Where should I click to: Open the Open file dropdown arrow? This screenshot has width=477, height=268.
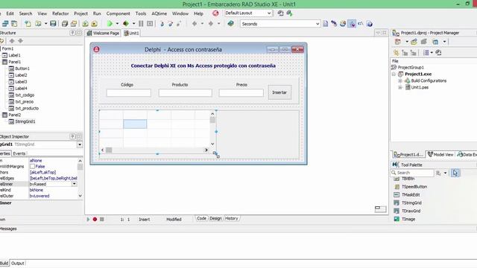(45, 23)
